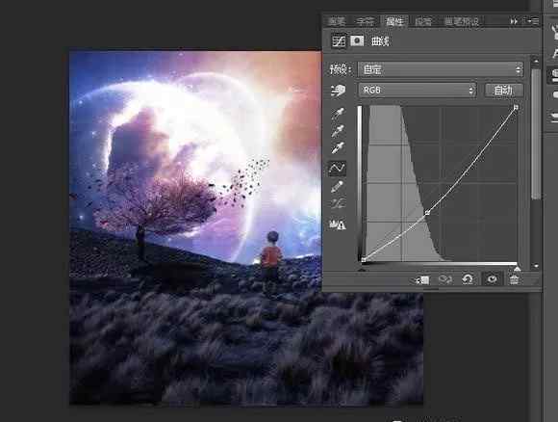Switch to the 属性 tab
The width and height of the screenshot is (558, 422).
tap(394, 21)
